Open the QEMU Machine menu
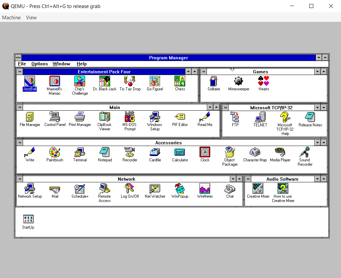341x278 pixels. click(x=11, y=18)
